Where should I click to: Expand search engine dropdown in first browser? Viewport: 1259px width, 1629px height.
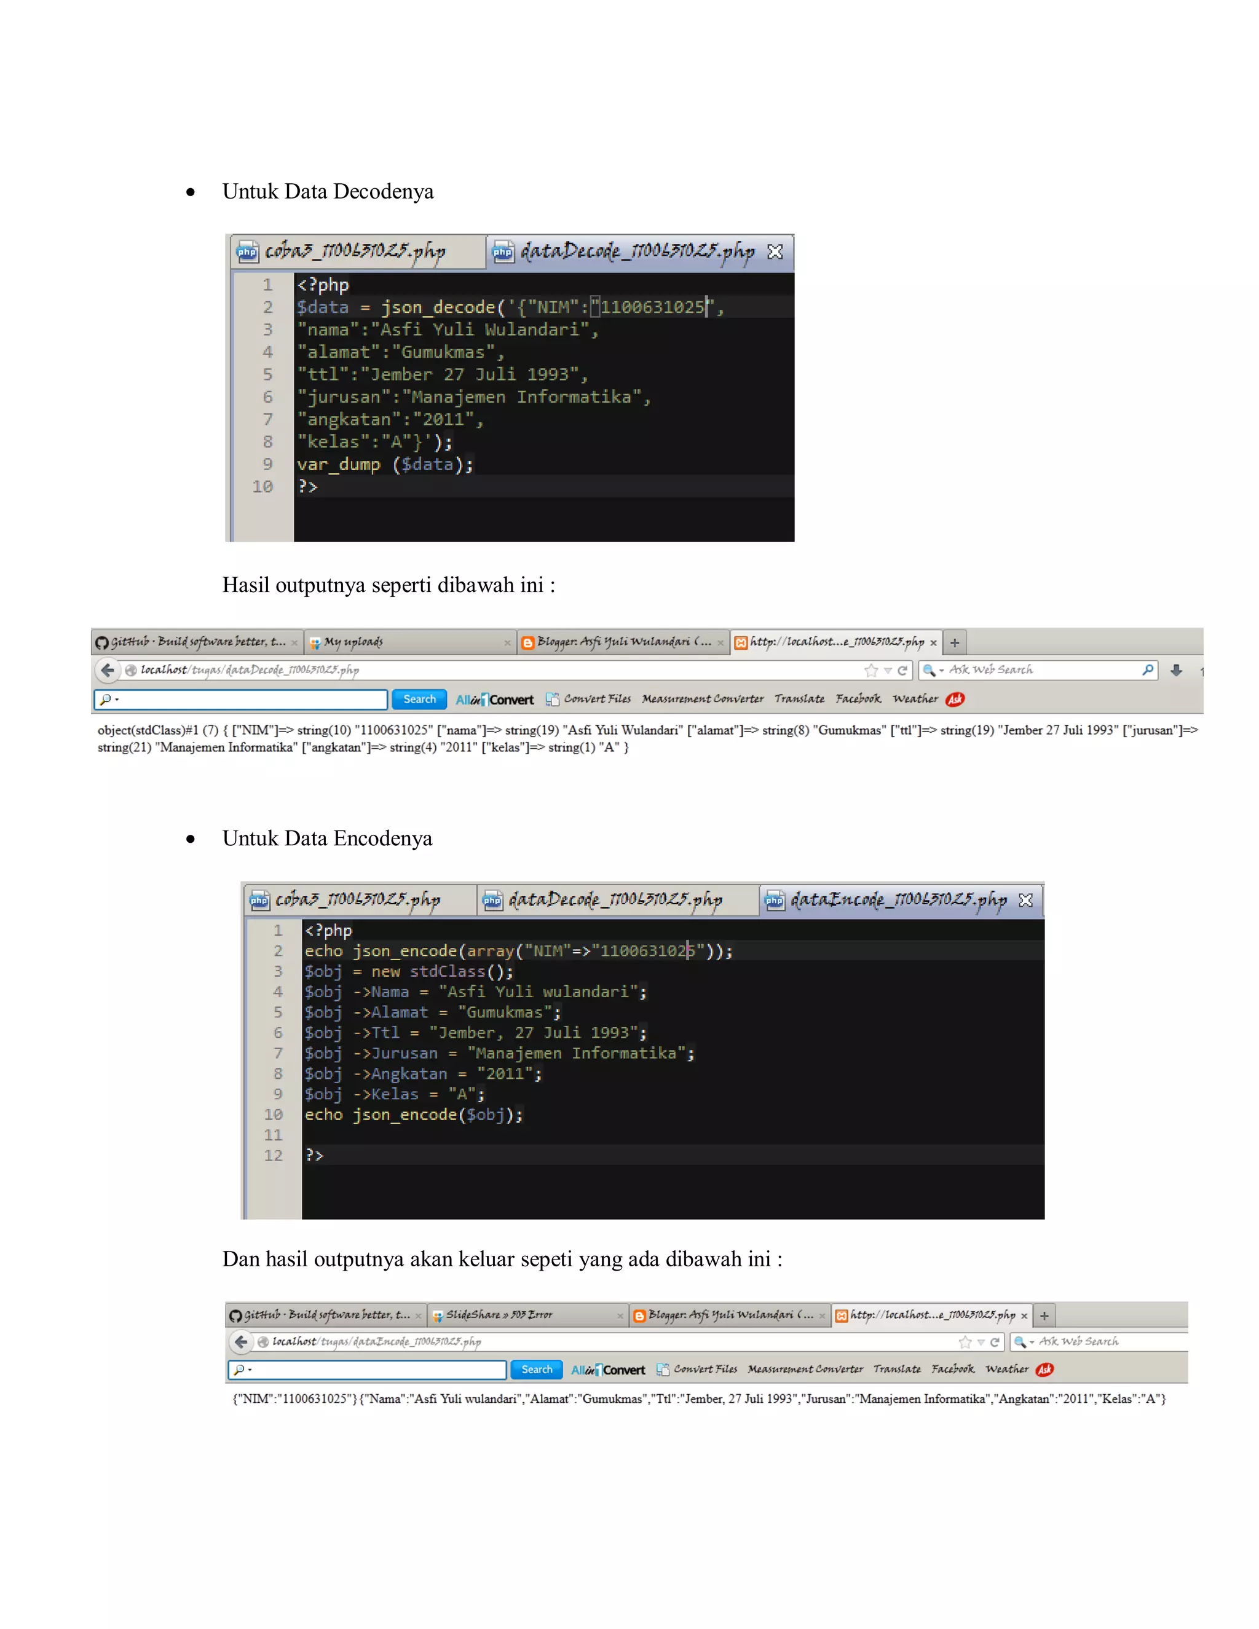941,671
